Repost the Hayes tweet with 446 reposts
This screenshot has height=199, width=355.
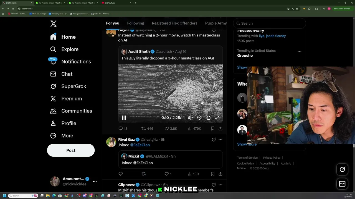pos(147,129)
